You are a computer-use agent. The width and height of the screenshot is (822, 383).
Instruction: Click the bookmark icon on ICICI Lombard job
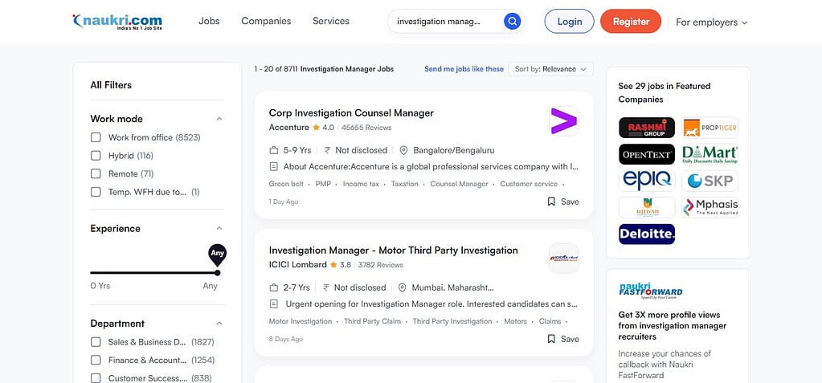551,339
